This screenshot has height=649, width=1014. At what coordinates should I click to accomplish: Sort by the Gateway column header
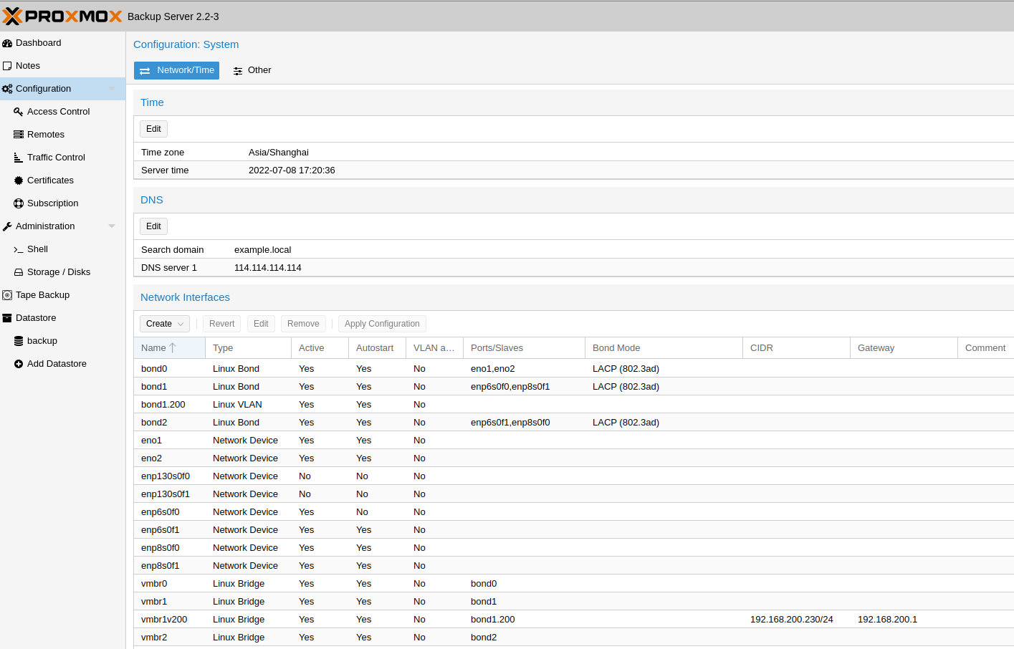[904, 348]
